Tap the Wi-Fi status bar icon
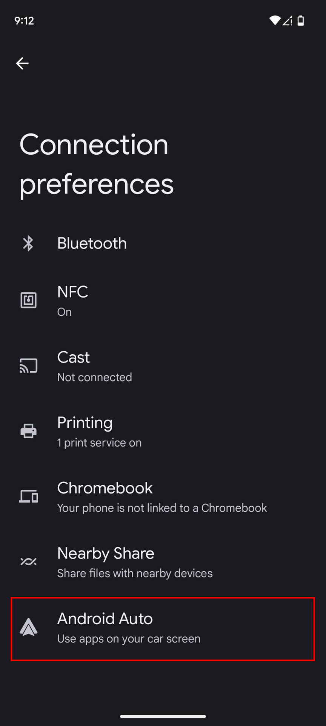Screen dimensions: 326x726 [275, 20]
